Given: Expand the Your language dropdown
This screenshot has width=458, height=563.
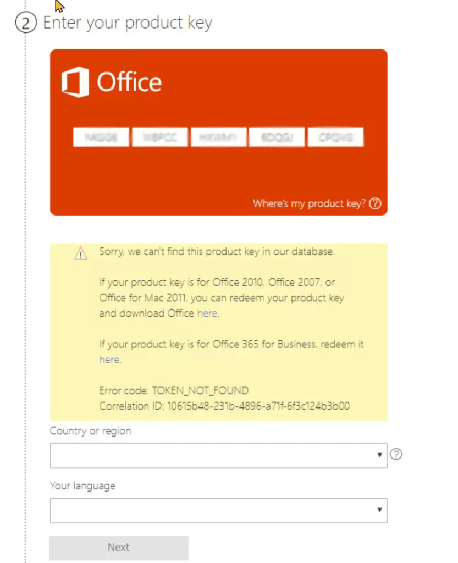Looking at the screenshot, I should click(219, 510).
